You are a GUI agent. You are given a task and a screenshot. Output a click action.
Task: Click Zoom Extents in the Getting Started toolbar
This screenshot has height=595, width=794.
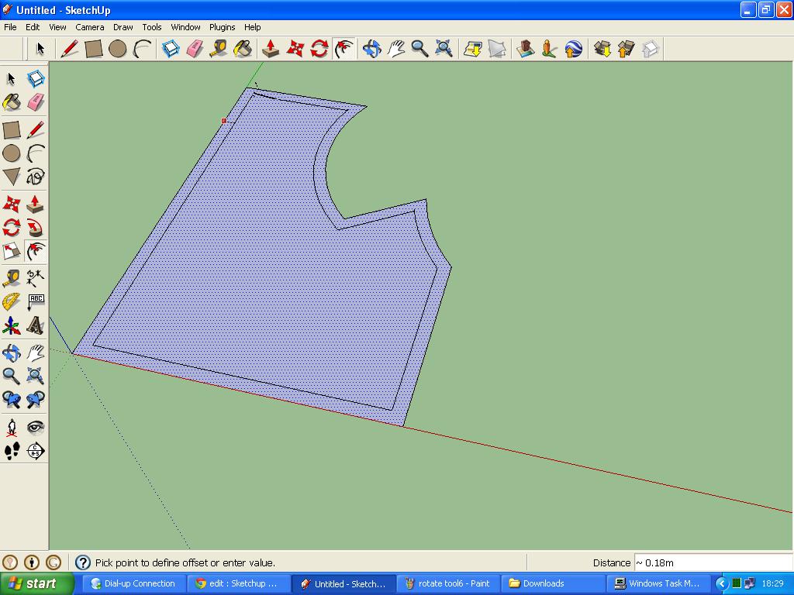[x=444, y=49]
